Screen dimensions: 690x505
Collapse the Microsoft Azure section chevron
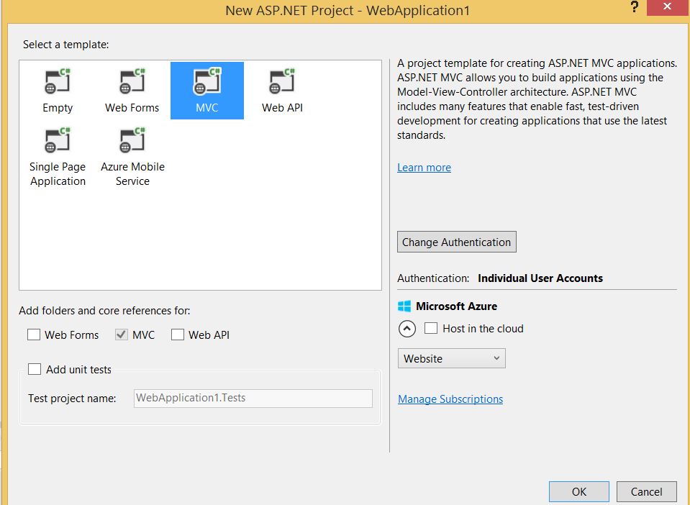(407, 328)
